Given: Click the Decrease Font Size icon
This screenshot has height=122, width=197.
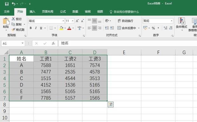Looking at the screenshot, I should click(82, 21).
